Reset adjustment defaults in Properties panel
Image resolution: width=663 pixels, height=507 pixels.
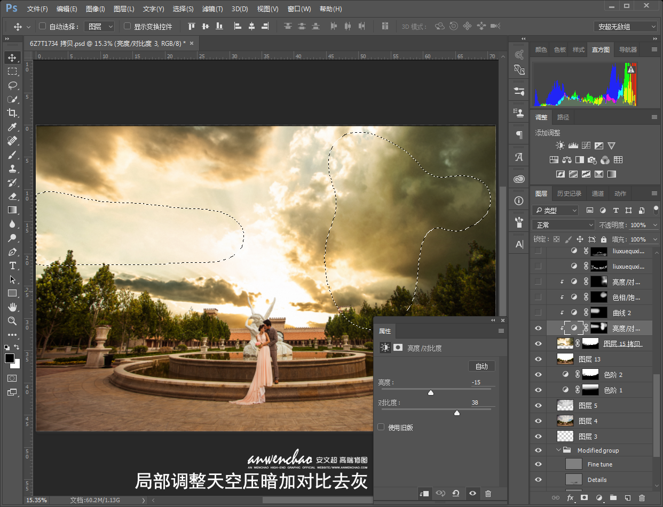456,494
